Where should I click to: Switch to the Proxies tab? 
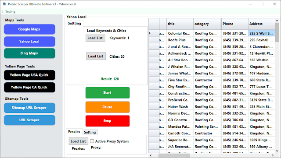click(x=74, y=132)
